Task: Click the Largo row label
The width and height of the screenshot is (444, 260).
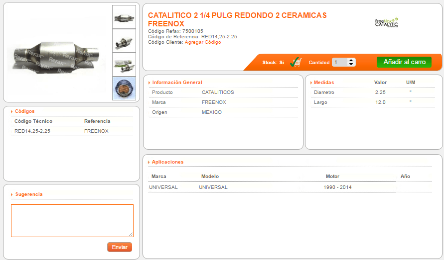Action: (x=320, y=102)
